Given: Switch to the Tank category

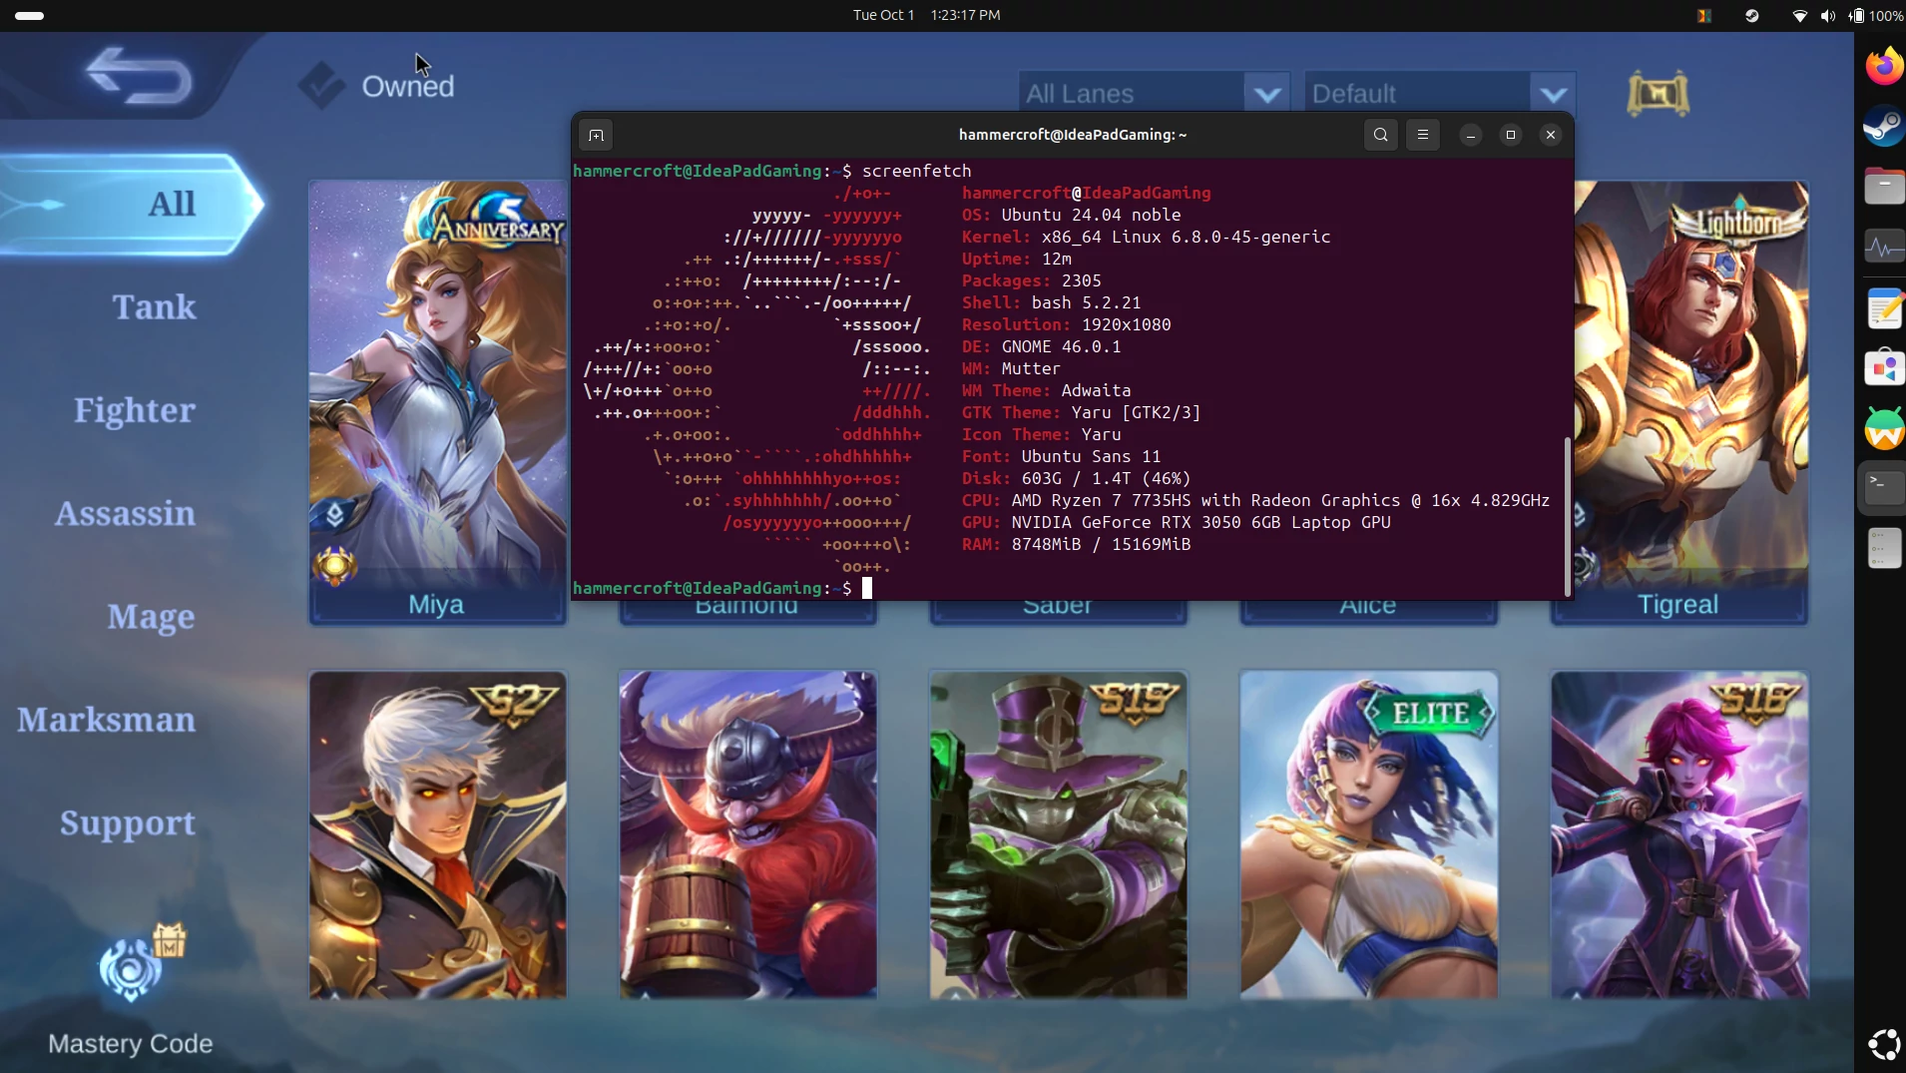Looking at the screenshot, I should coord(154,306).
